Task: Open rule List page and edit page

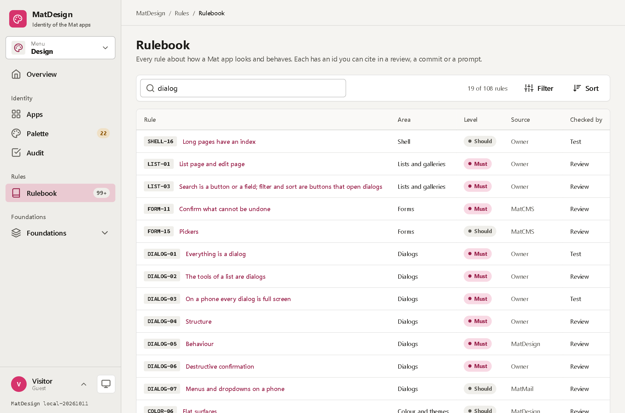Action: click(212, 164)
